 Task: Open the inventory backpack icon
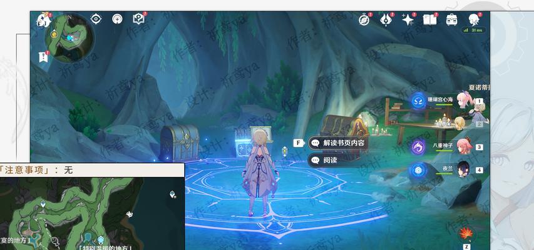click(x=451, y=20)
